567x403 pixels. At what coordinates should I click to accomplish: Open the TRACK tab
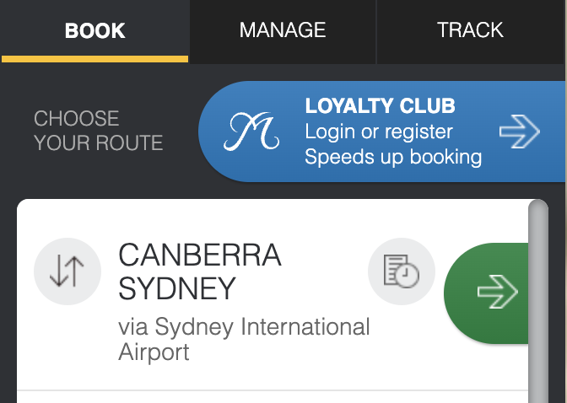[x=470, y=32]
